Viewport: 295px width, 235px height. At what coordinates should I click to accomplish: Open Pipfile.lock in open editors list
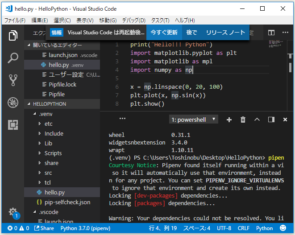coord(62,84)
